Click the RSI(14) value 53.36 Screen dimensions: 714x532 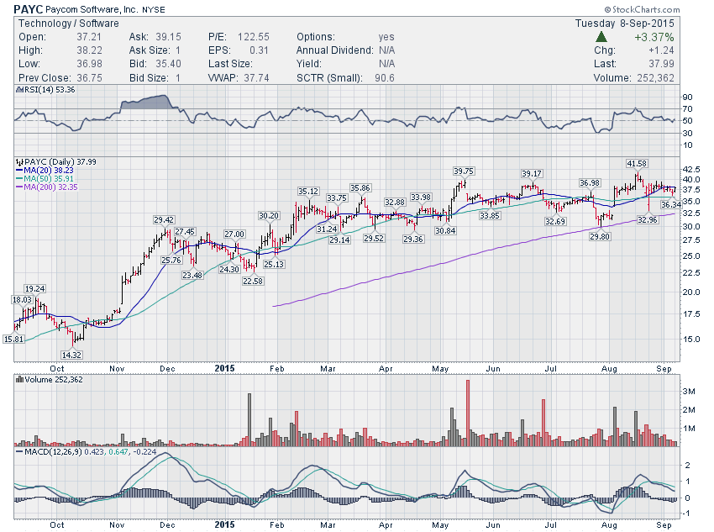click(x=66, y=90)
